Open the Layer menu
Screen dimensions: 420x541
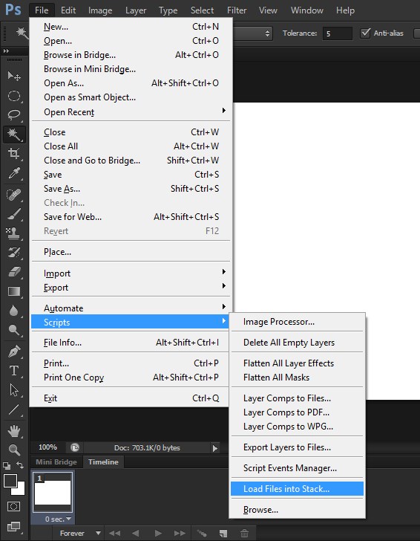136,10
